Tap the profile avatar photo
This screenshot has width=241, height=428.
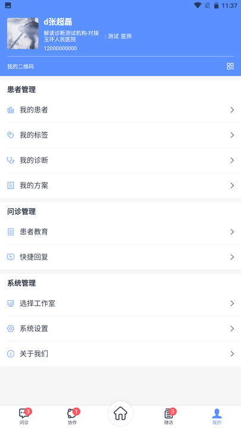coord(23,33)
